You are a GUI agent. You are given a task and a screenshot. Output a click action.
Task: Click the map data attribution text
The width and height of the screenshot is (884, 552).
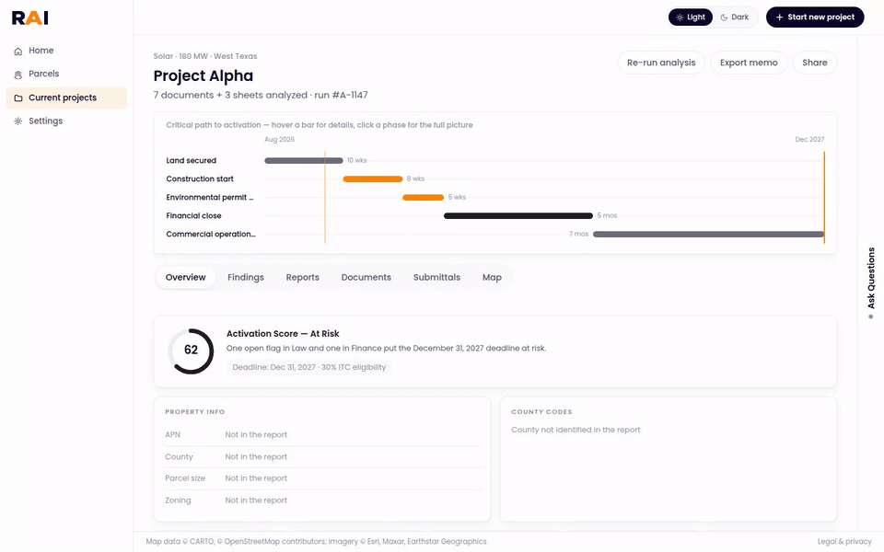pos(316,541)
